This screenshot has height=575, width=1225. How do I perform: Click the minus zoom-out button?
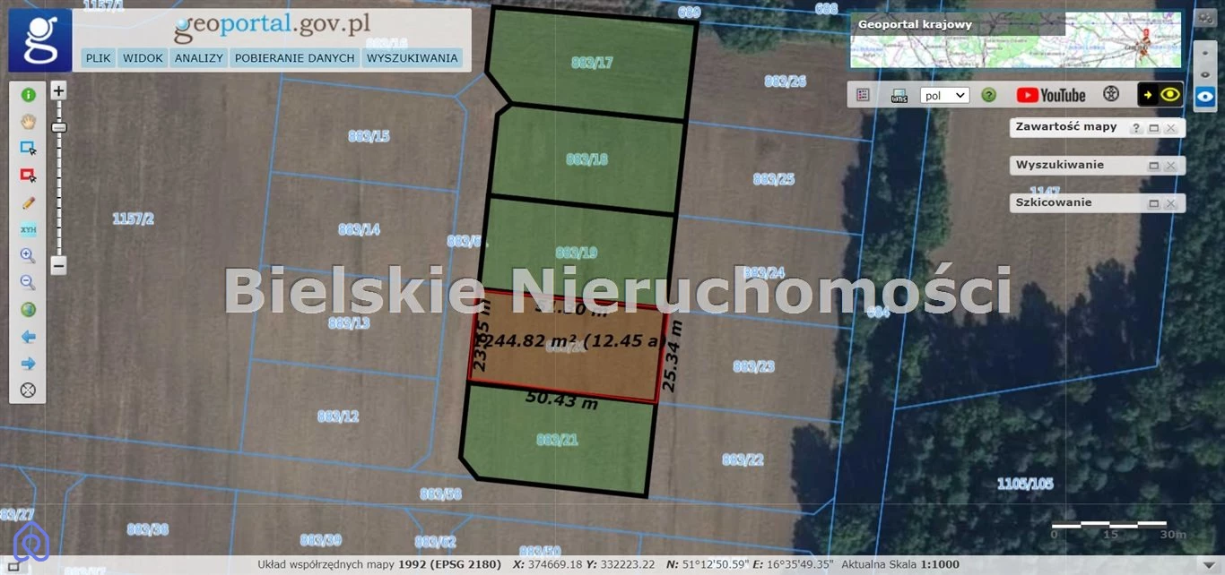coord(58,265)
